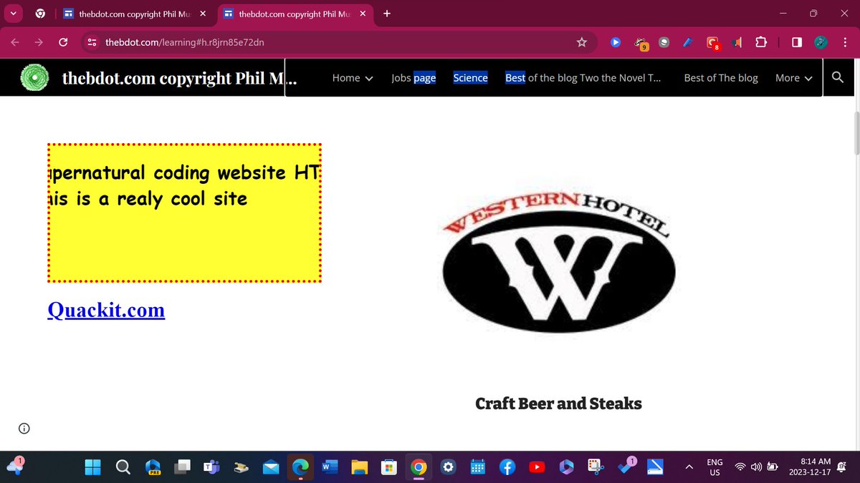Click the thebdot.com copyright site title

point(179,78)
